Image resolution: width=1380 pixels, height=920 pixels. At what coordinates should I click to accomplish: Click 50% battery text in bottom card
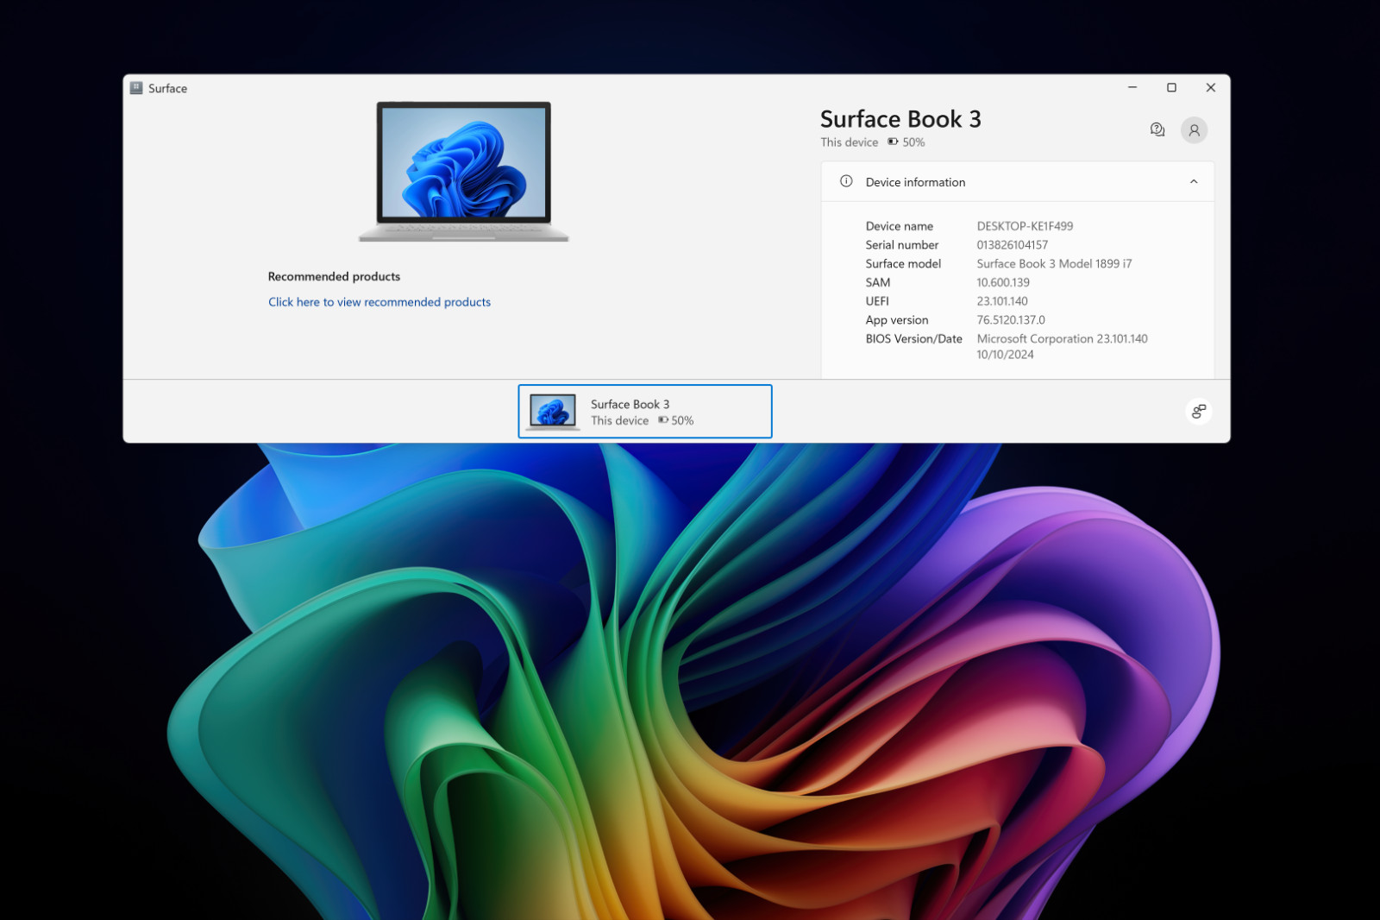pyautogui.click(x=682, y=421)
